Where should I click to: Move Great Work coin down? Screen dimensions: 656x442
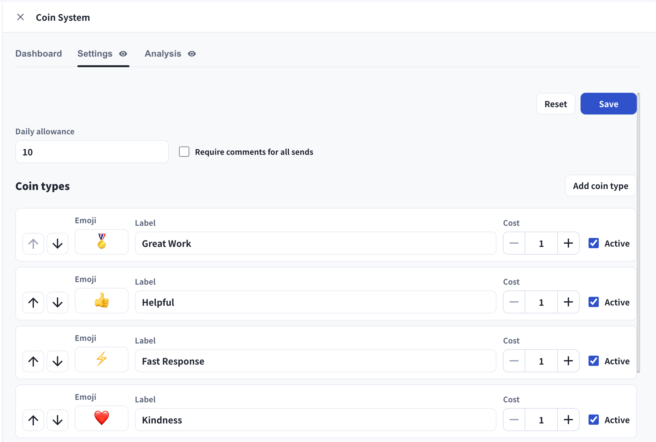(x=58, y=244)
